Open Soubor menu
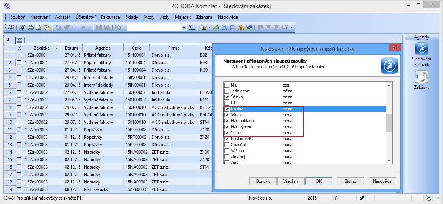 coord(17,17)
